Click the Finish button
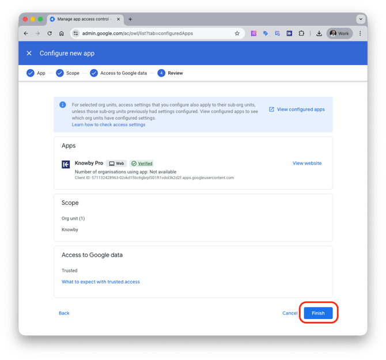The image size is (386, 360). coord(318,313)
